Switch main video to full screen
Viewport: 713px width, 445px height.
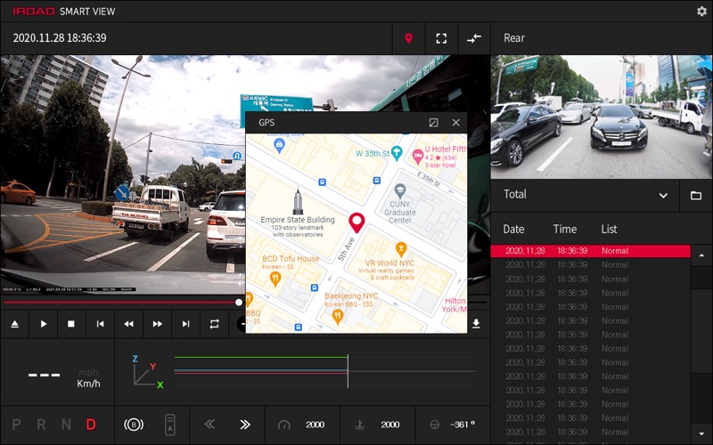441,38
